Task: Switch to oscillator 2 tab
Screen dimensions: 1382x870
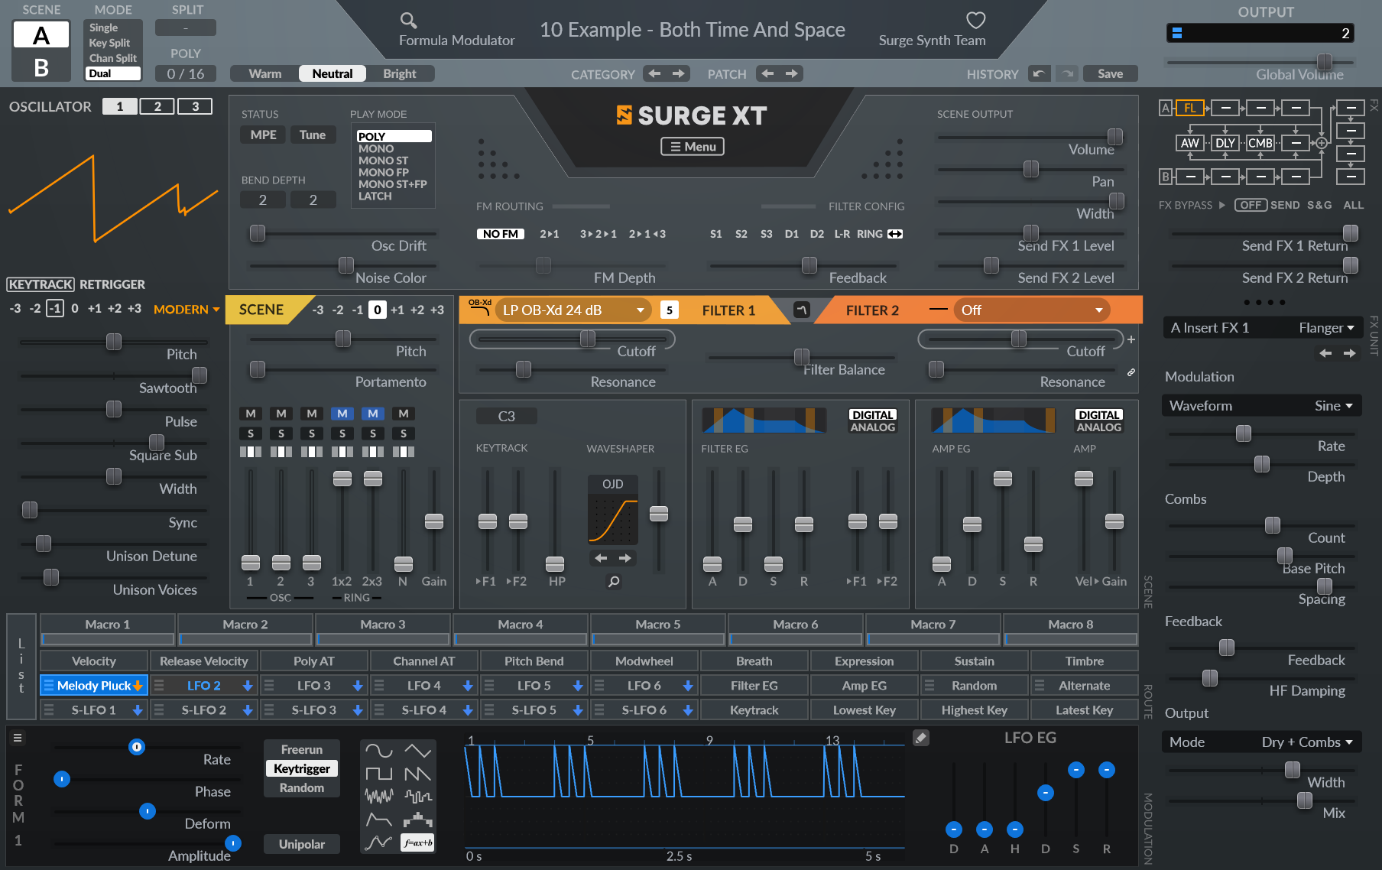Action: tap(157, 106)
